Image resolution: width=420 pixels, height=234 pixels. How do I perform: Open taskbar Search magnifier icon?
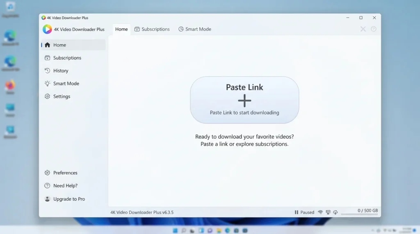click(184, 231)
